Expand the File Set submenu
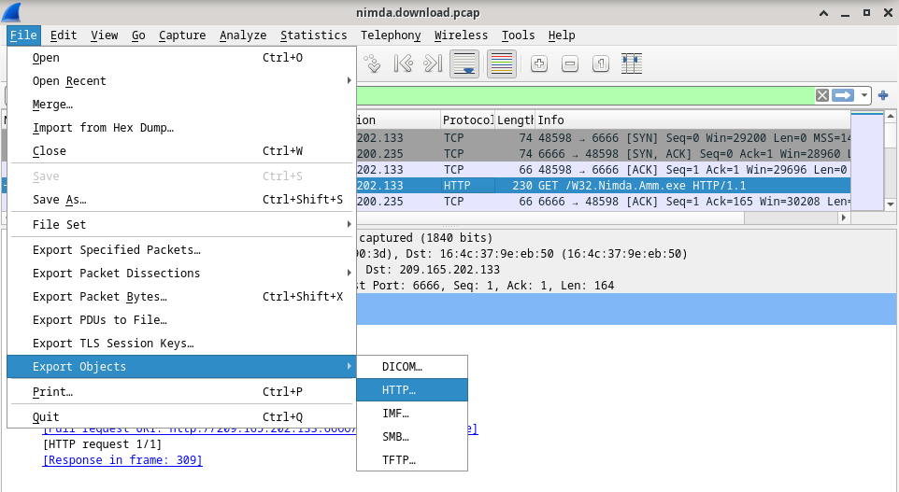This screenshot has height=492, width=899. point(181,224)
